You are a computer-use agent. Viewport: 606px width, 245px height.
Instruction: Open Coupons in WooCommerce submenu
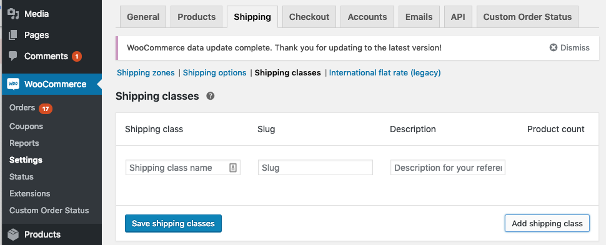26,126
